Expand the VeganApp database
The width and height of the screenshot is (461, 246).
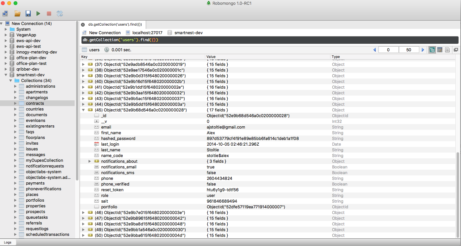(6, 35)
